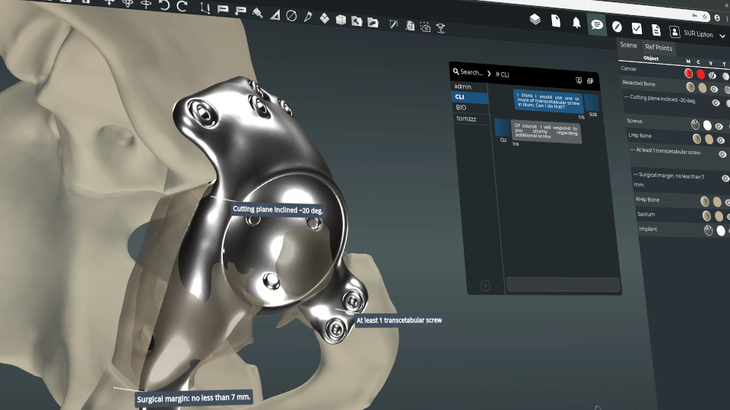
Task: Select the circle diameter measure tool
Action: [291, 15]
